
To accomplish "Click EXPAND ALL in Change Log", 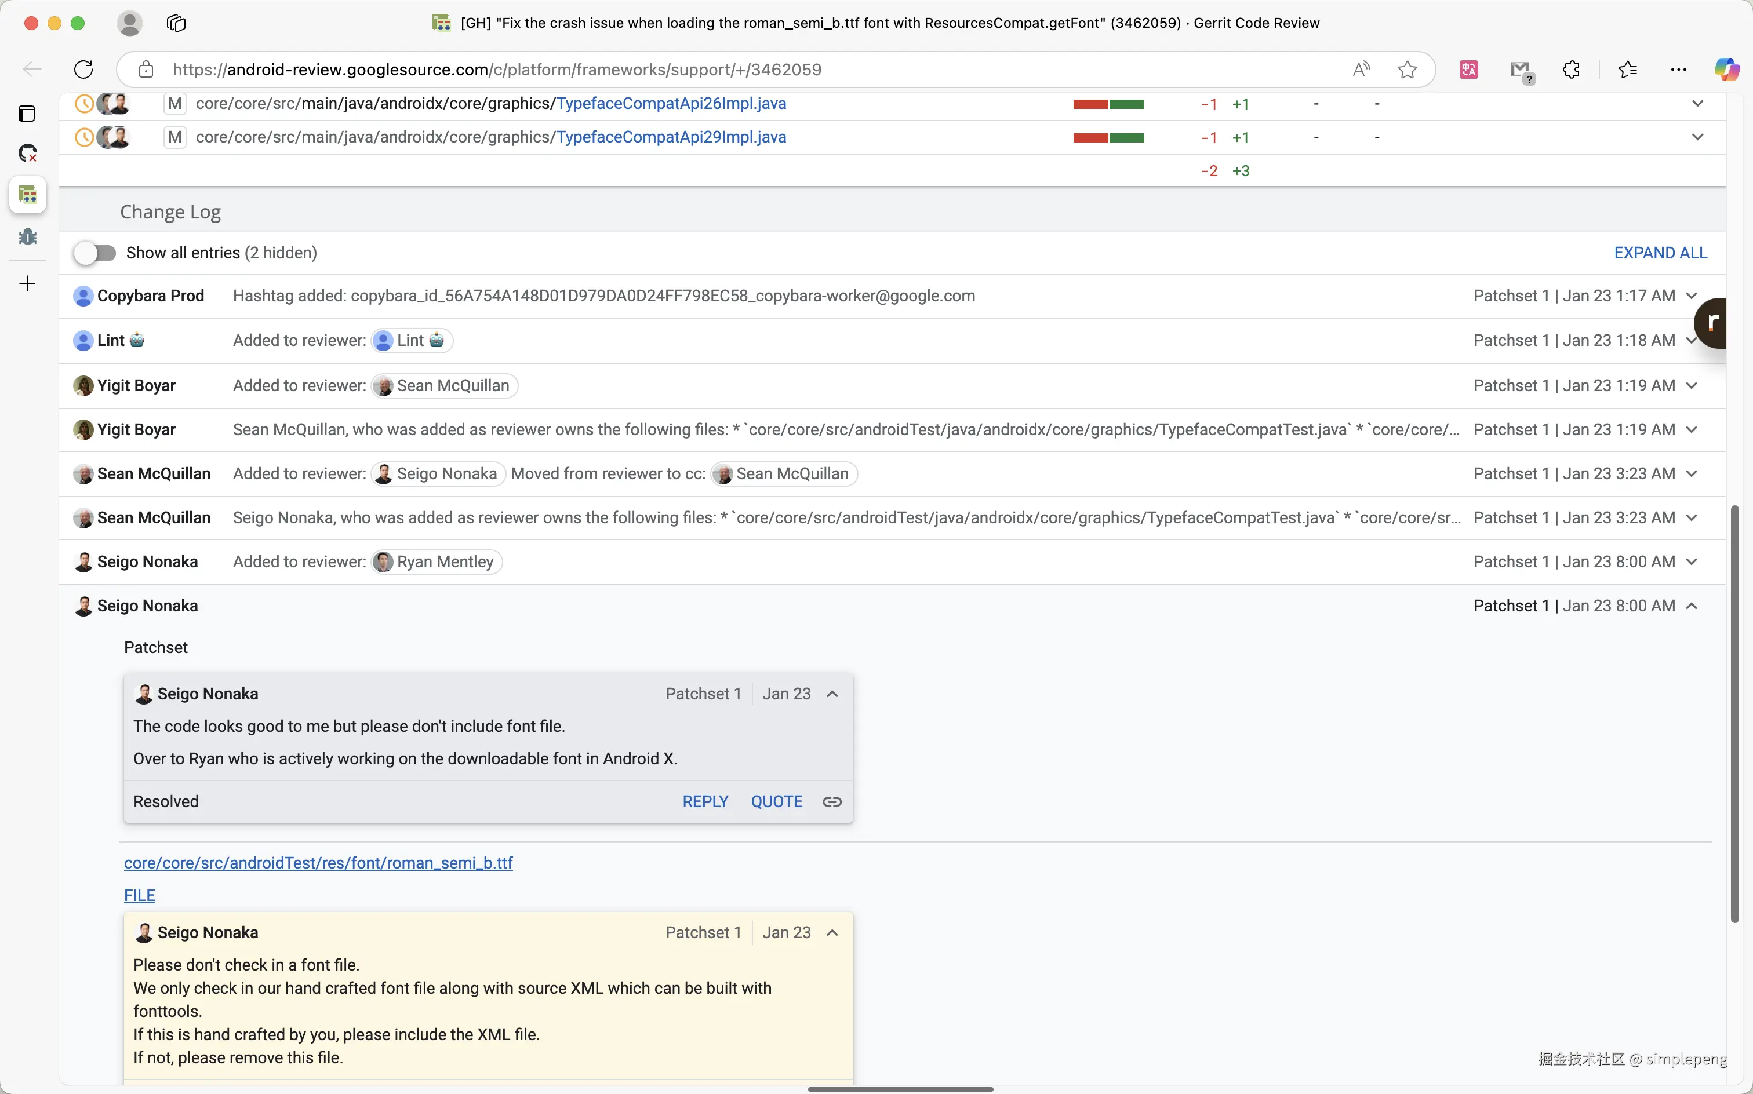I will coord(1660,253).
